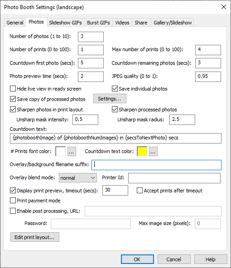Click the JPEG quality field
Image resolution: width=231 pixels, height=268 pixels.
[208, 77]
